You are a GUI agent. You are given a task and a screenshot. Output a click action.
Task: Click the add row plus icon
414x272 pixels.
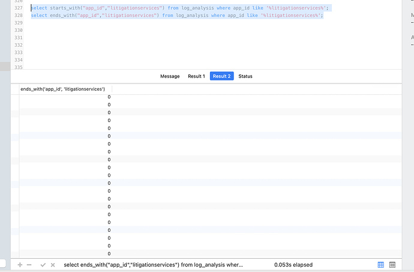(20, 265)
